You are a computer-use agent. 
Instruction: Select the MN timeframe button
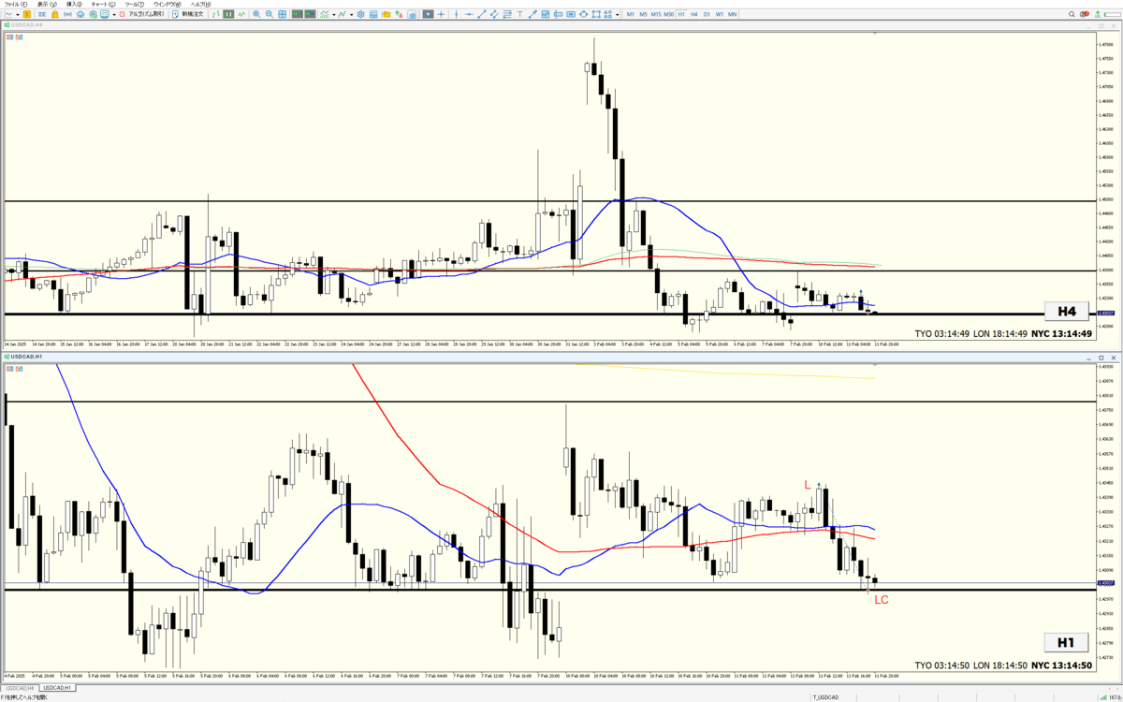732,14
